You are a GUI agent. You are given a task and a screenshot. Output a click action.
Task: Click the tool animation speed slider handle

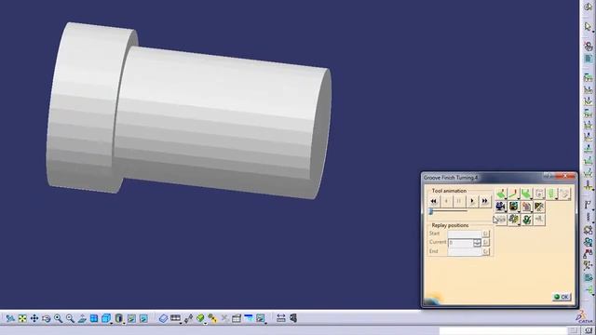point(431,211)
